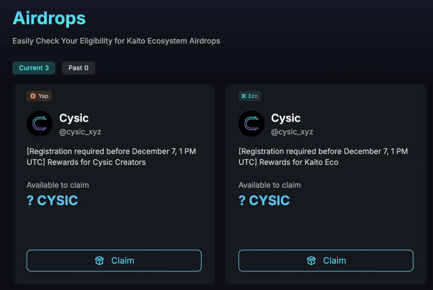433x290 pixels.
Task: Click the Cysic logo in Yap card
Action: pyautogui.click(x=40, y=124)
